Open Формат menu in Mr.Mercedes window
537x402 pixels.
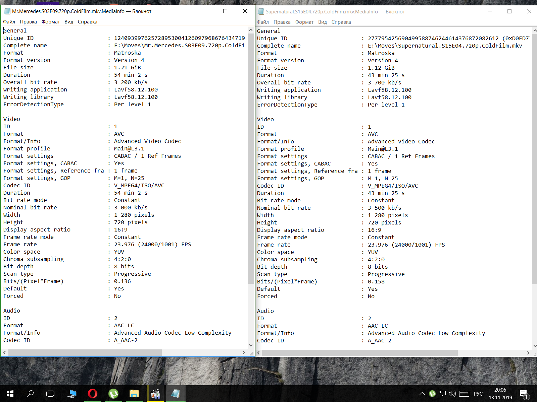pos(51,22)
